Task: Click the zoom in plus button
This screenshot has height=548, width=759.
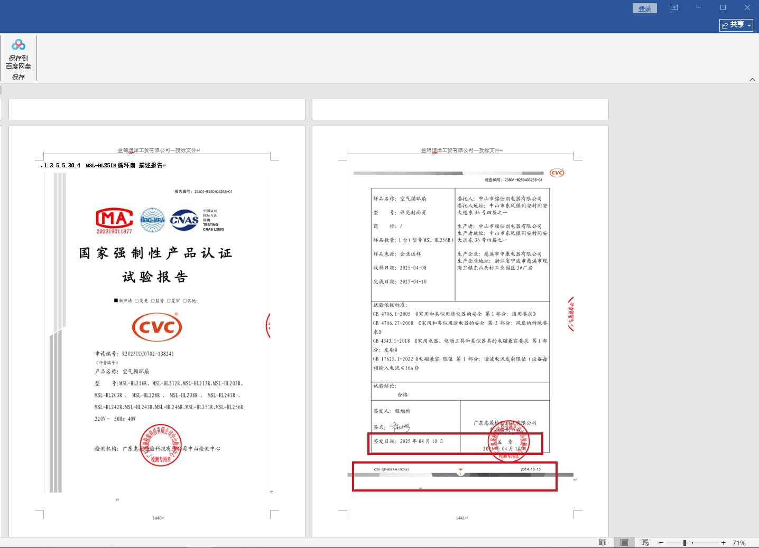Action: [x=723, y=543]
